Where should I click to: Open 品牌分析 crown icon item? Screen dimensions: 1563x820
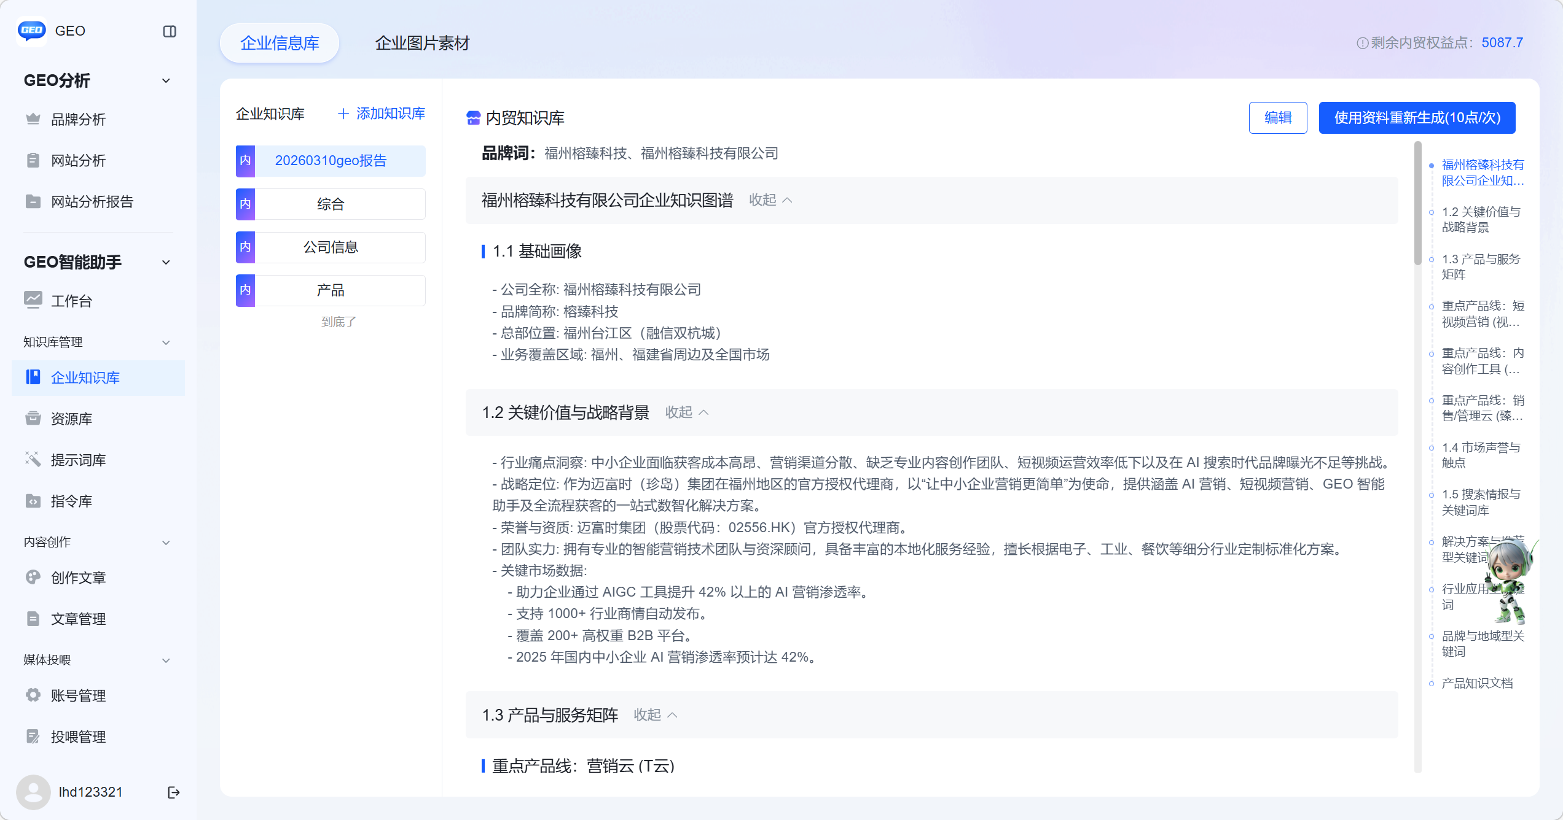click(33, 119)
